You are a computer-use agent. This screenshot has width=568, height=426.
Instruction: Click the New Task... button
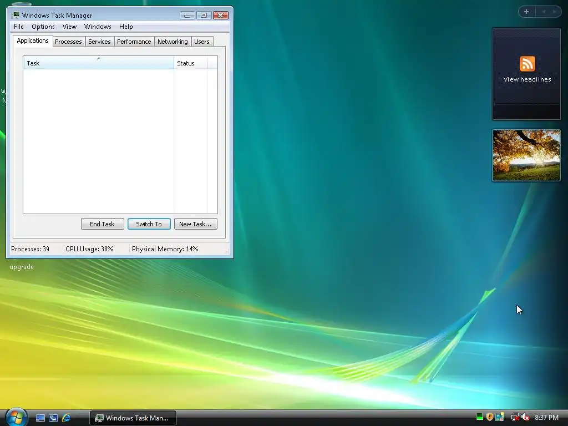(195, 224)
